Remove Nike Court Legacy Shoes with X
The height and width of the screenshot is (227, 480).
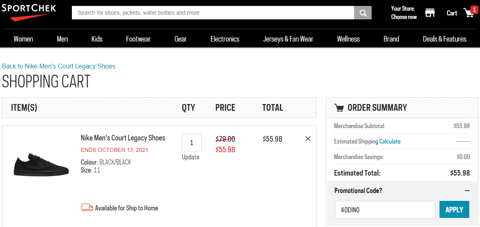pyautogui.click(x=308, y=139)
